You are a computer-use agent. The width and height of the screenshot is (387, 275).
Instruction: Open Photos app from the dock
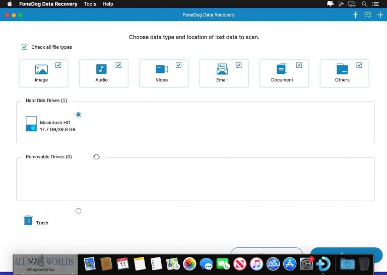coord(189,263)
